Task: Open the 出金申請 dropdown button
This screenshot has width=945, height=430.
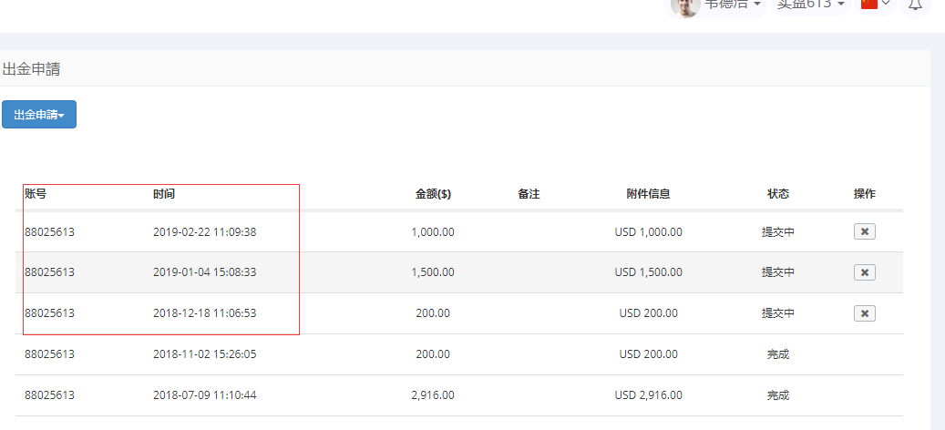Action: pyautogui.click(x=39, y=115)
